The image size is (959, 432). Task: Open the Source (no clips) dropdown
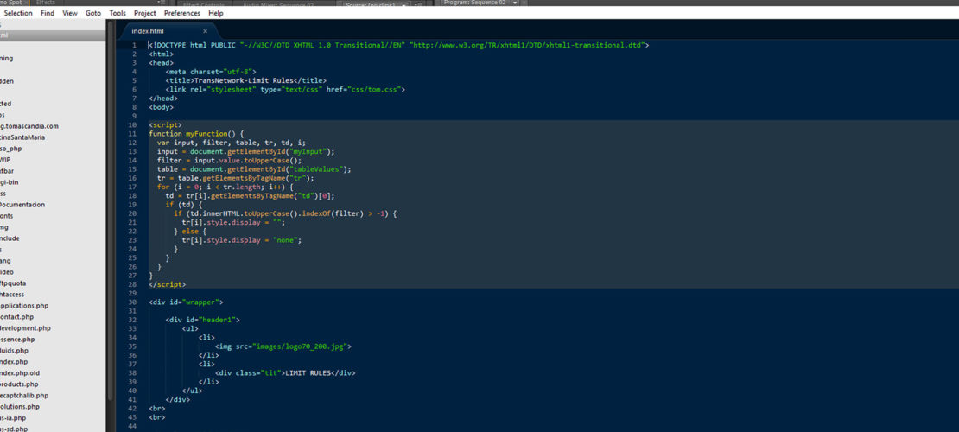[x=404, y=4]
